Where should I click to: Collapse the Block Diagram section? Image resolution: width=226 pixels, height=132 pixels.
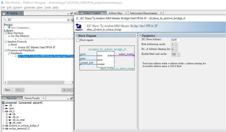pyautogui.click(x=77, y=36)
